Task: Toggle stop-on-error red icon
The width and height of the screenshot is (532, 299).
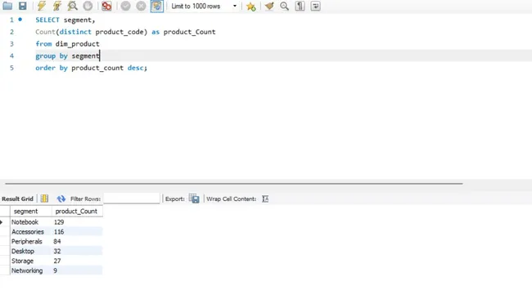Action: pyautogui.click(x=106, y=6)
